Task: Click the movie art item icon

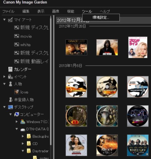Action: 16,36
